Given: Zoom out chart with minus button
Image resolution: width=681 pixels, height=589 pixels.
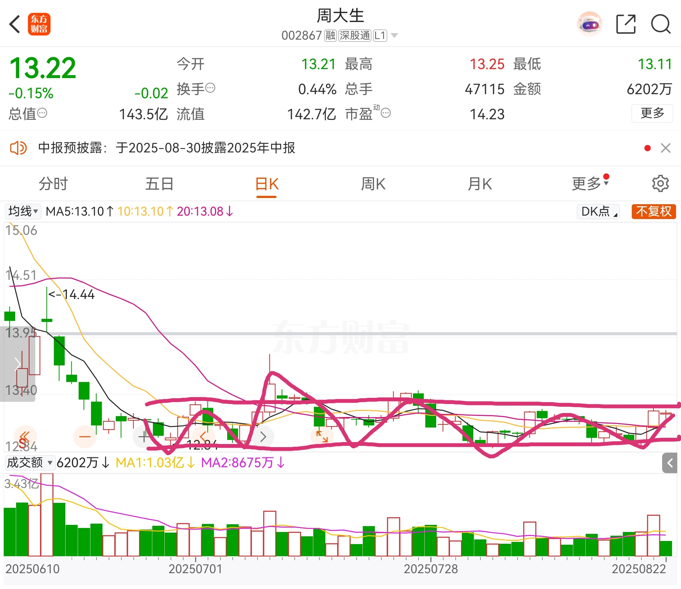Looking at the screenshot, I should [x=85, y=437].
